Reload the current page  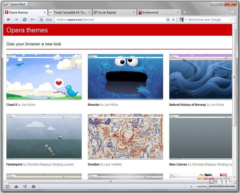click(x=25, y=20)
